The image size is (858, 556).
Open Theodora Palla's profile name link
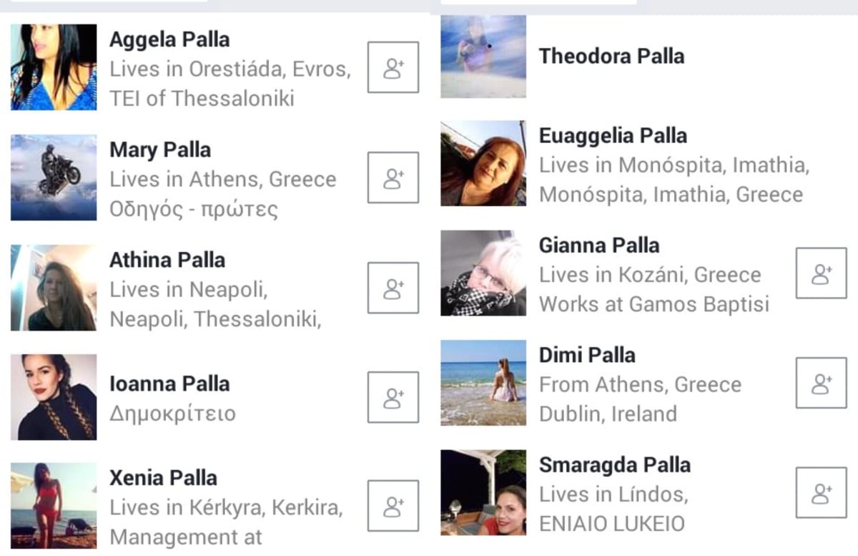click(x=611, y=56)
